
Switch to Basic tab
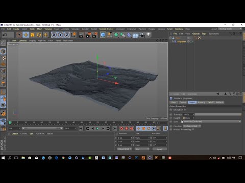(174, 102)
